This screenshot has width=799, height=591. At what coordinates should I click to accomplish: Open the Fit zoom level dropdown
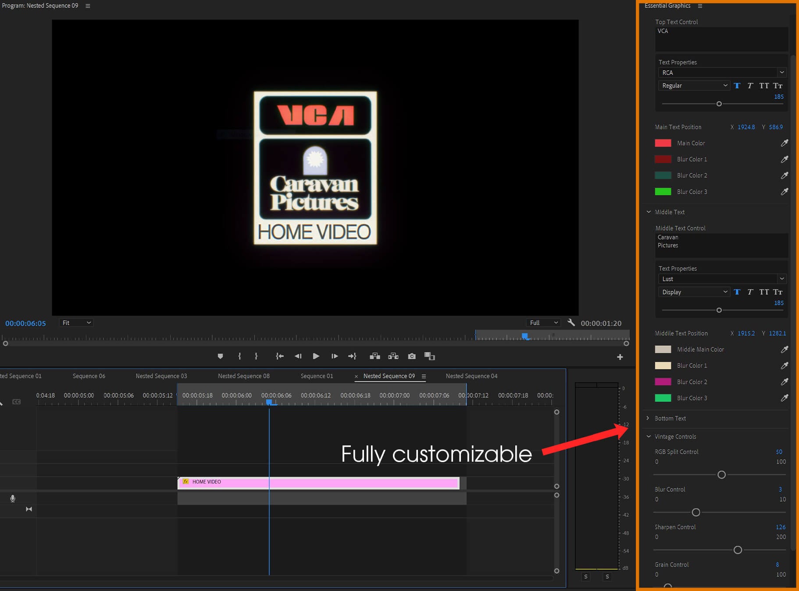pos(76,323)
